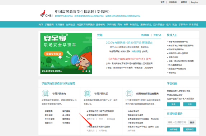Open 征兵 in the navigation bar

168,24
